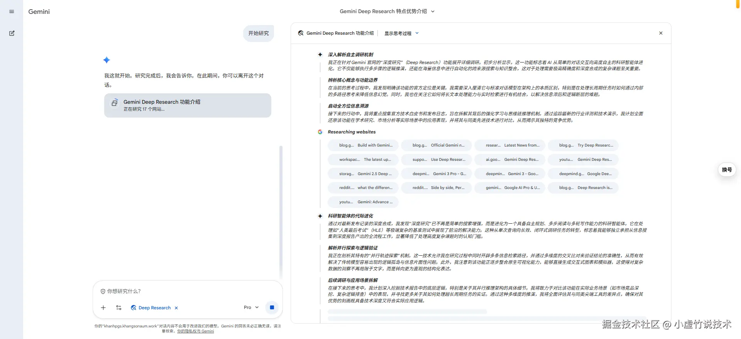This screenshot has width=741, height=339.
Task: Open the Official Gemini news source chip
Action: [x=436, y=145]
